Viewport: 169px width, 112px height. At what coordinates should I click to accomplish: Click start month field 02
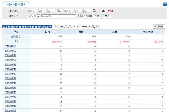click(x=43, y=11)
